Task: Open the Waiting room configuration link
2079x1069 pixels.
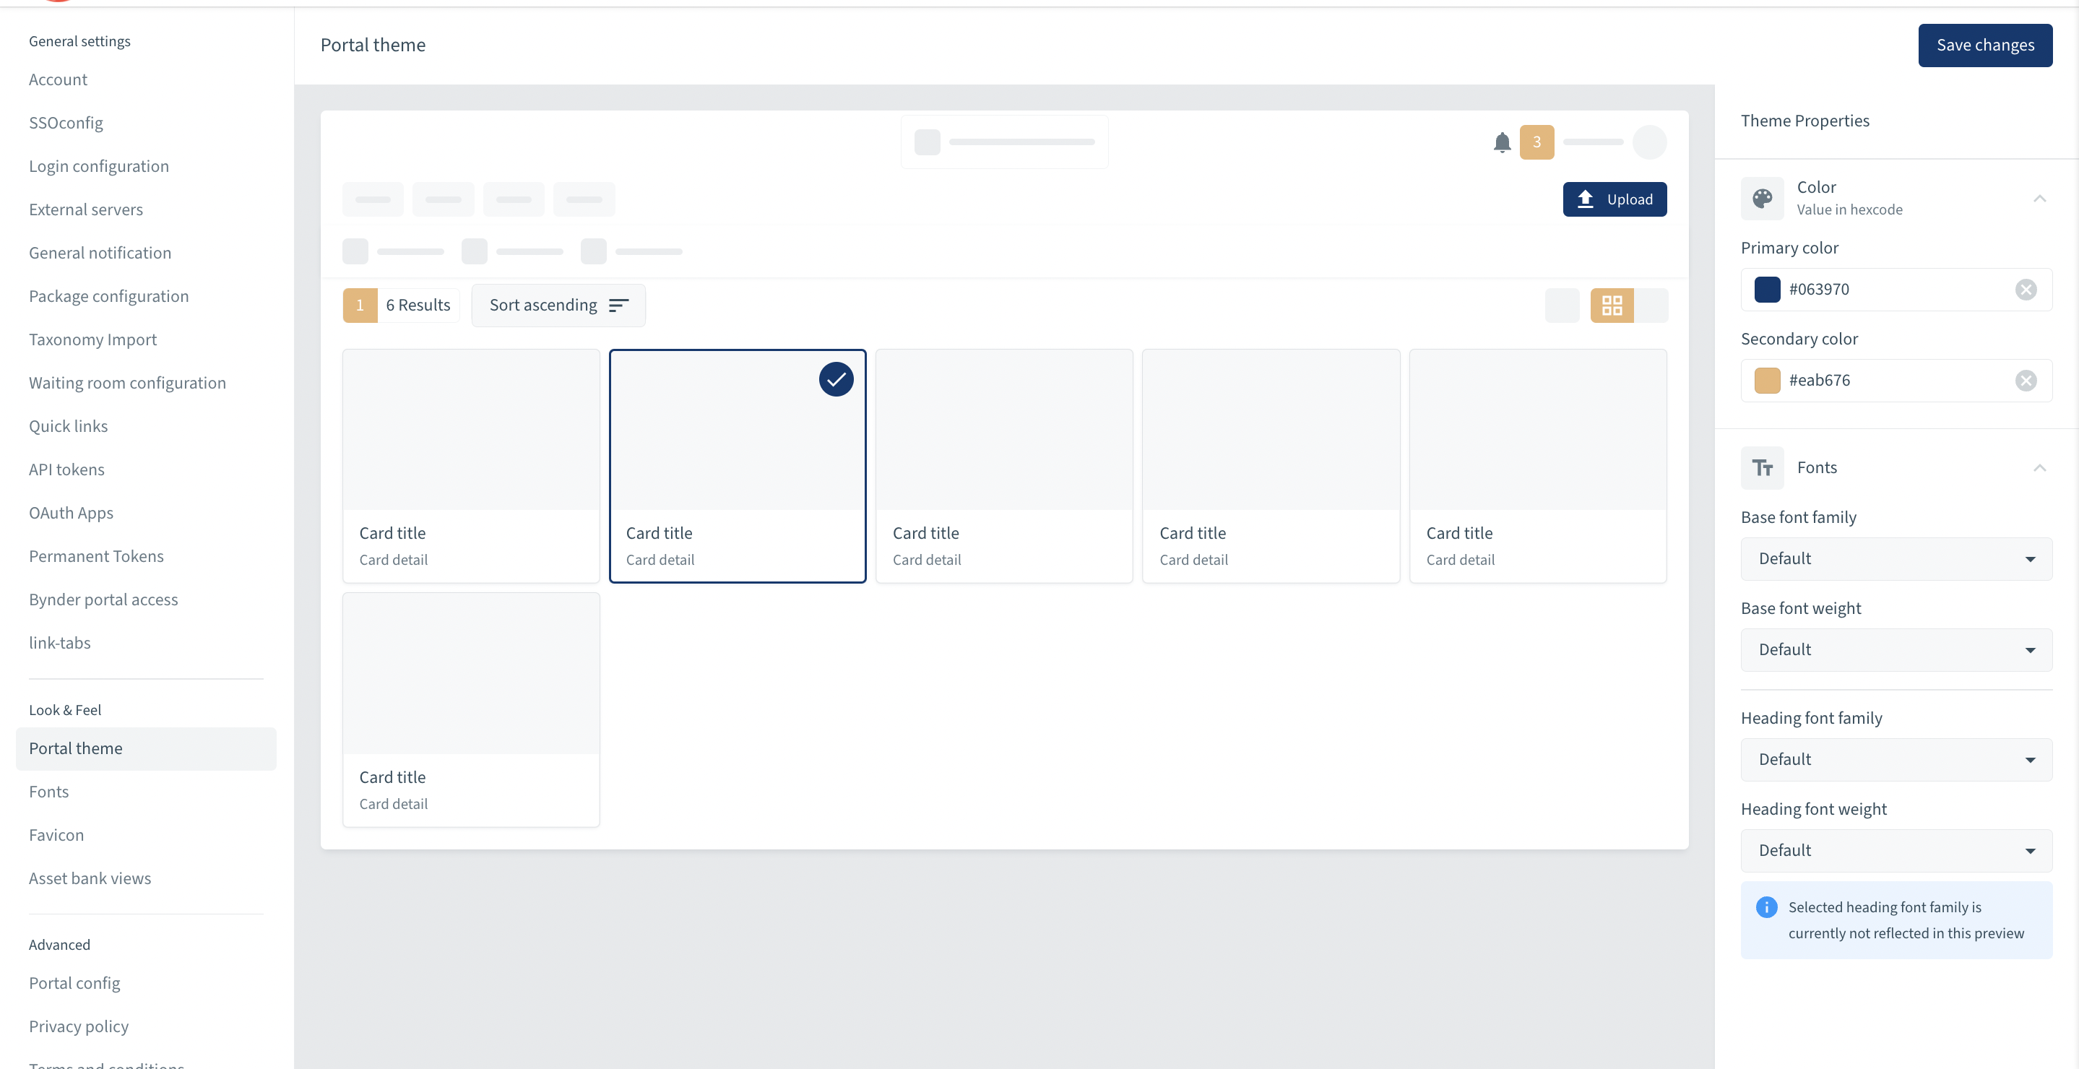Action: click(126, 382)
